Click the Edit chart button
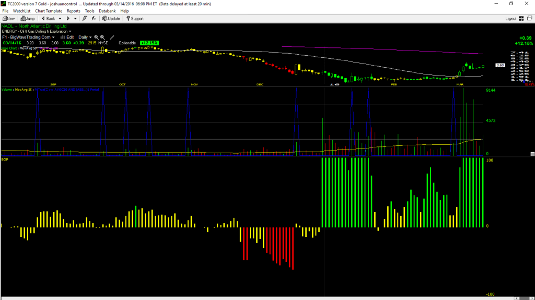Viewport: 535px width, 300px height. 67,37
